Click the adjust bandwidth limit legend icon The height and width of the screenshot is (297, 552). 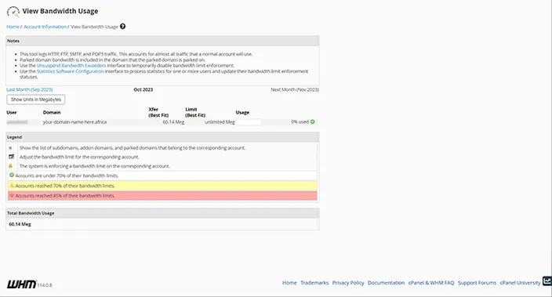(11, 157)
